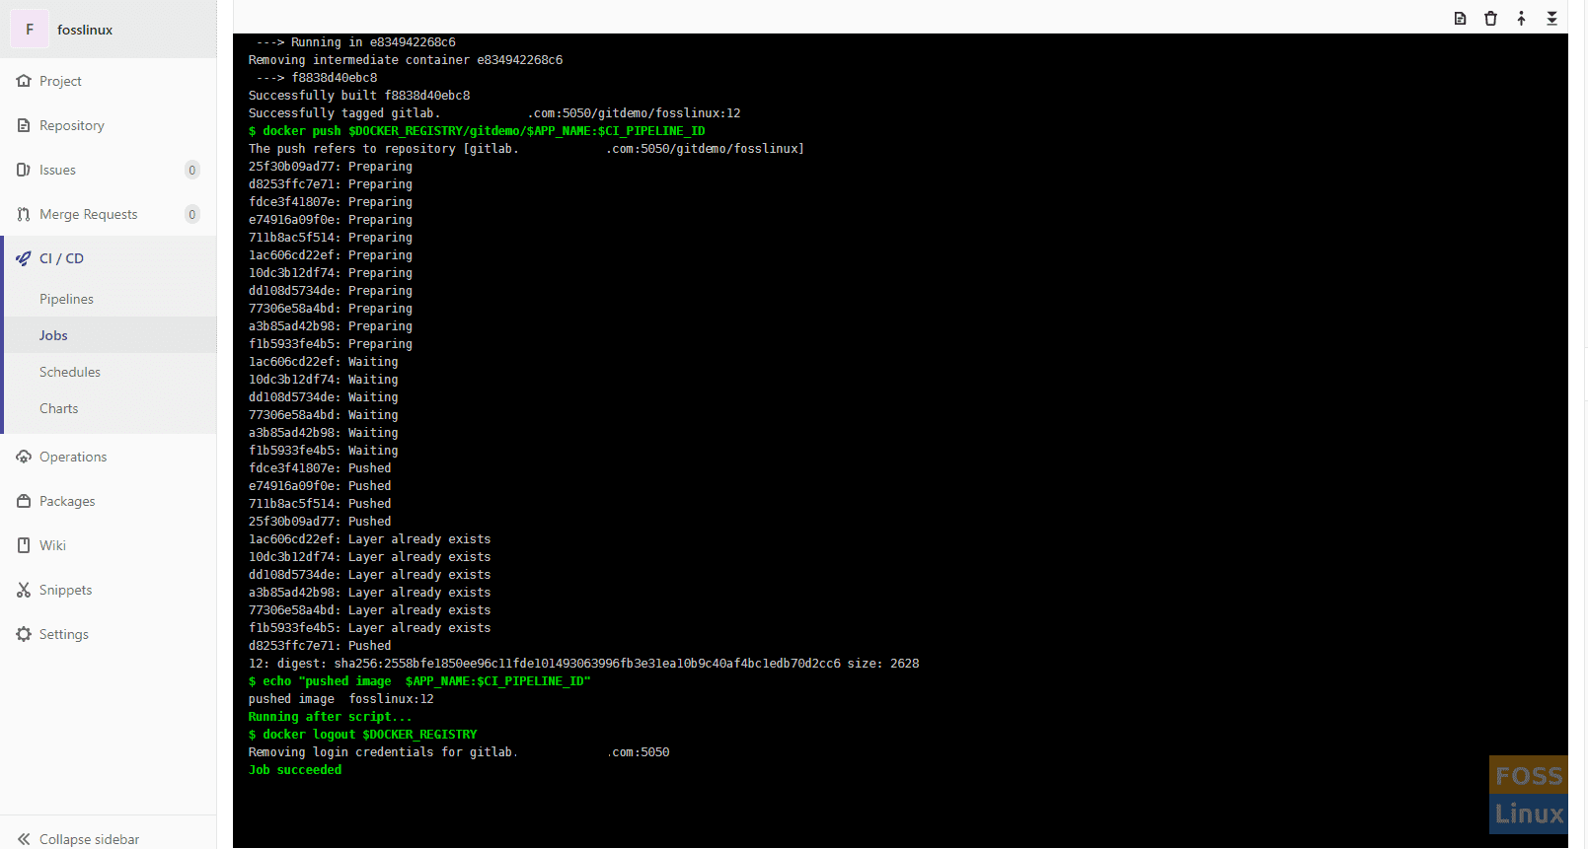
Task: Jump to bottom of log icon
Action: (1551, 18)
